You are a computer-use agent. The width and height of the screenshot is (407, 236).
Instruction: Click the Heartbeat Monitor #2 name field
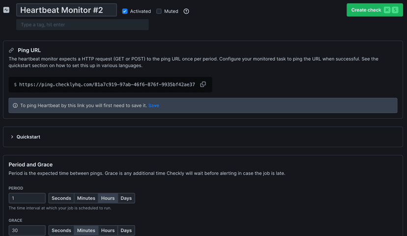click(x=66, y=10)
